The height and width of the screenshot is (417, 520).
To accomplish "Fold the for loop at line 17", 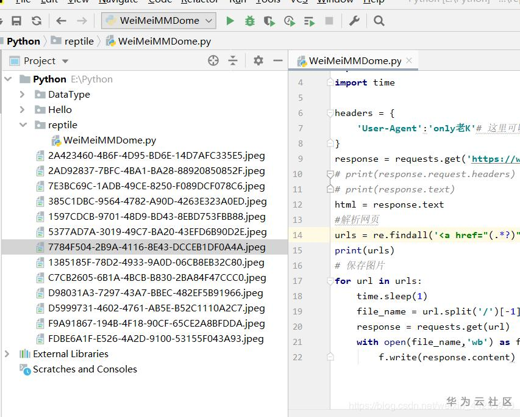I will coord(330,281).
